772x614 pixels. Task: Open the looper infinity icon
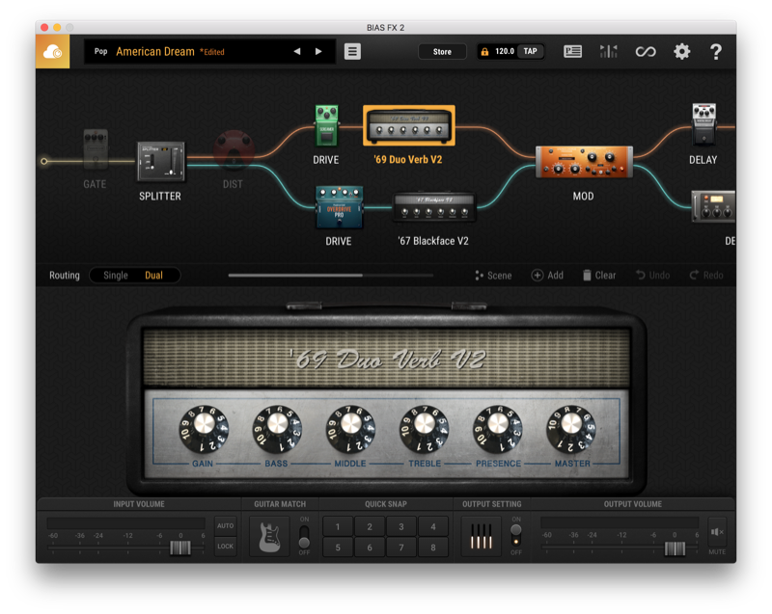pos(646,51)
